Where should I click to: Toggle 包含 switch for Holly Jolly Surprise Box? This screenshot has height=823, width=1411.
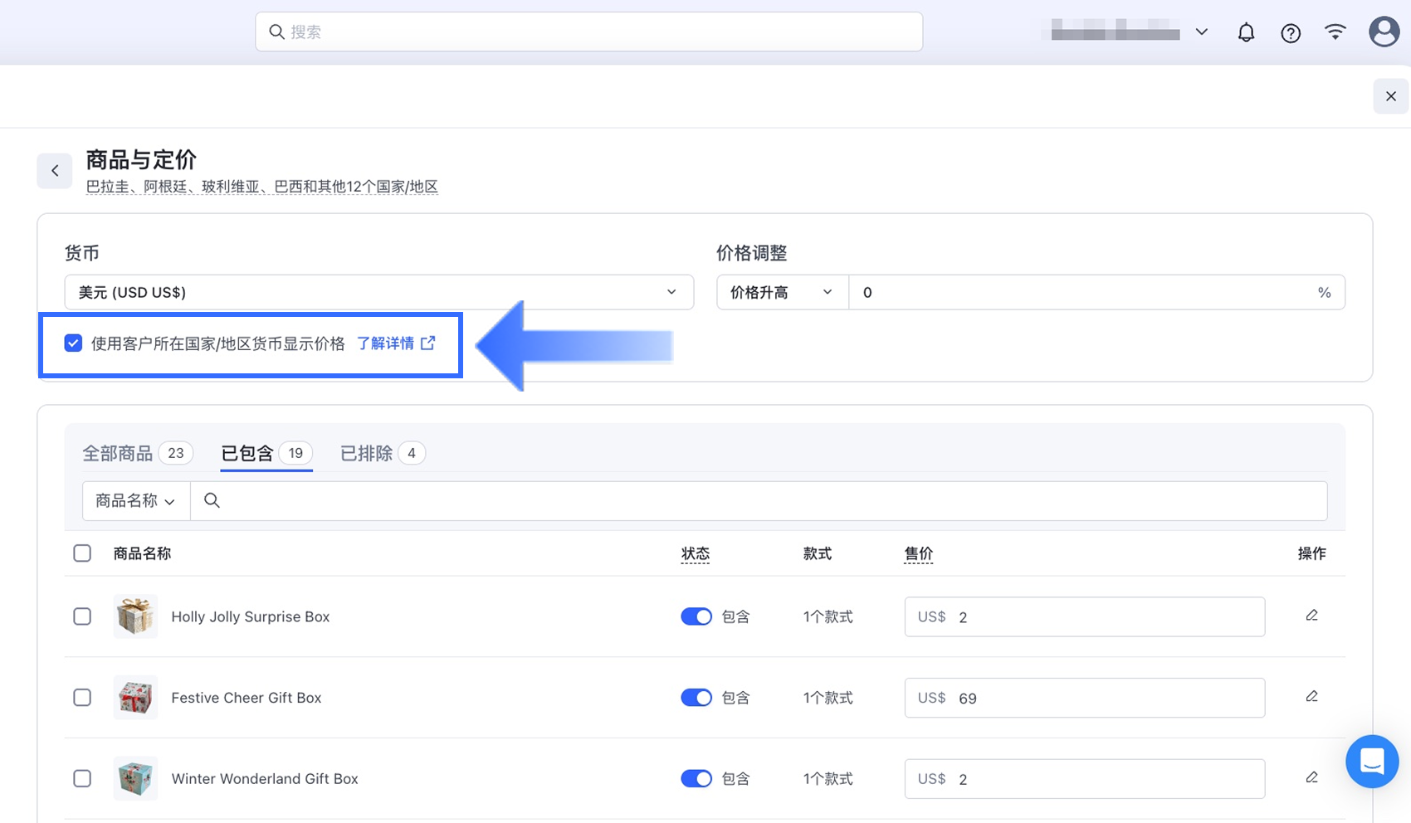[696, 616]
